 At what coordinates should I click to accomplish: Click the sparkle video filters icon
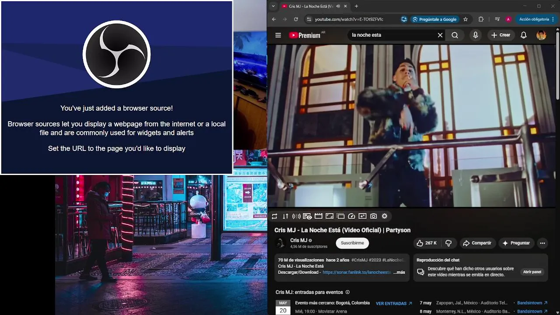point(362,216)
